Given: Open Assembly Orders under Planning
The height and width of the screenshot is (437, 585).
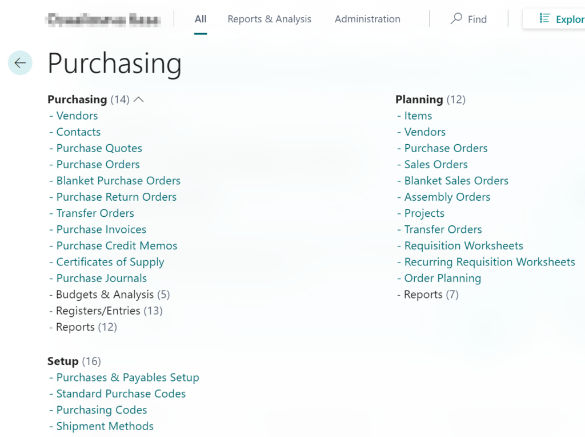Looking at the screenshot, I should (447, 197).
